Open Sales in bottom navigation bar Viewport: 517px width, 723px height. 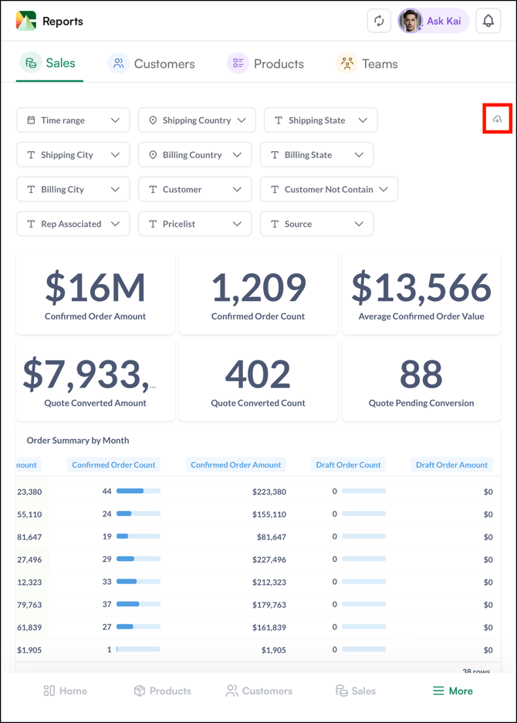[355, 691]
